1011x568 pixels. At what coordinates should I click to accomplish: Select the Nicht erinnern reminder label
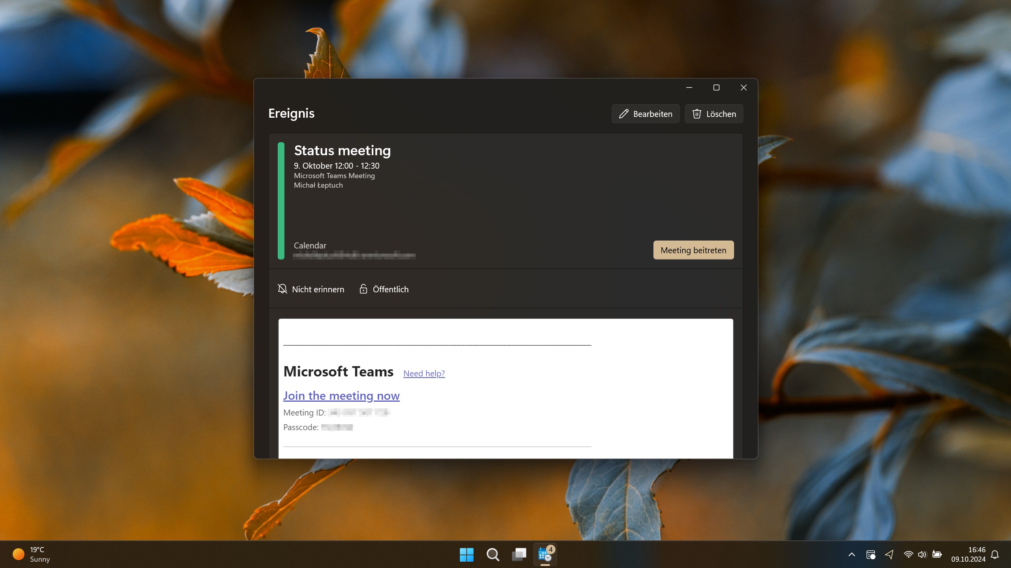click(318, 289)
